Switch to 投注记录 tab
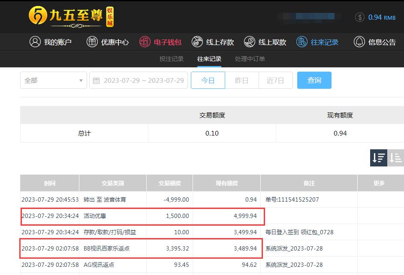This screenshot has height=275, width=404. coord(172,59)
